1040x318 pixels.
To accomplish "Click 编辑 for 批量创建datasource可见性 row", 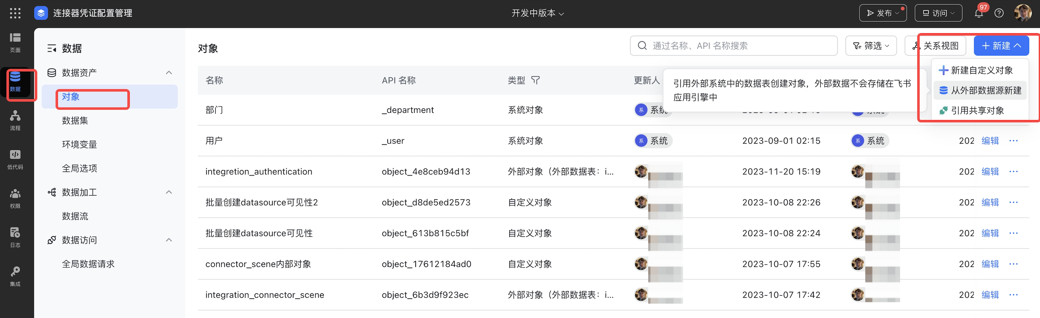I will point(990,233).
